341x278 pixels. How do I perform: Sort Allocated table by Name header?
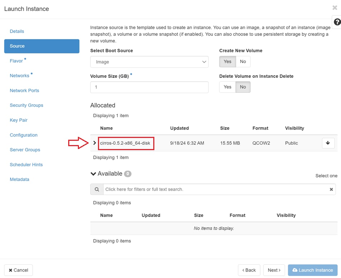[x=106, y=128]
